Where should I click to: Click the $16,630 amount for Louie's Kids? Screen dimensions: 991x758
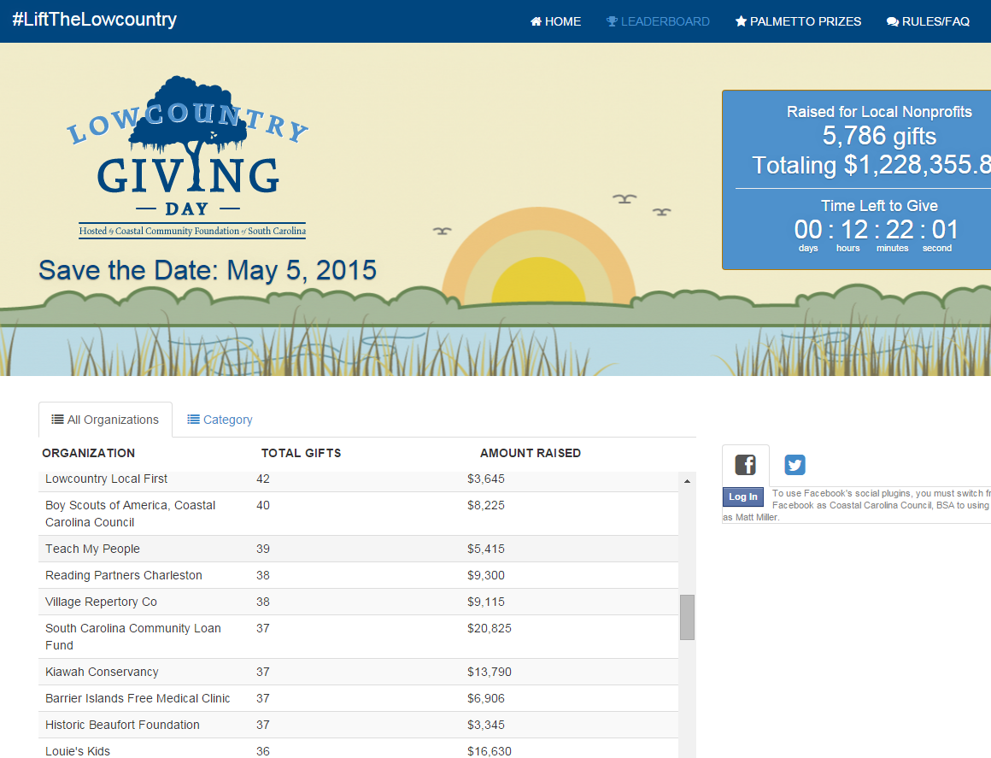(490, 751)
